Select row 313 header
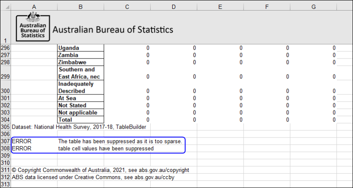 coord(6,185)
